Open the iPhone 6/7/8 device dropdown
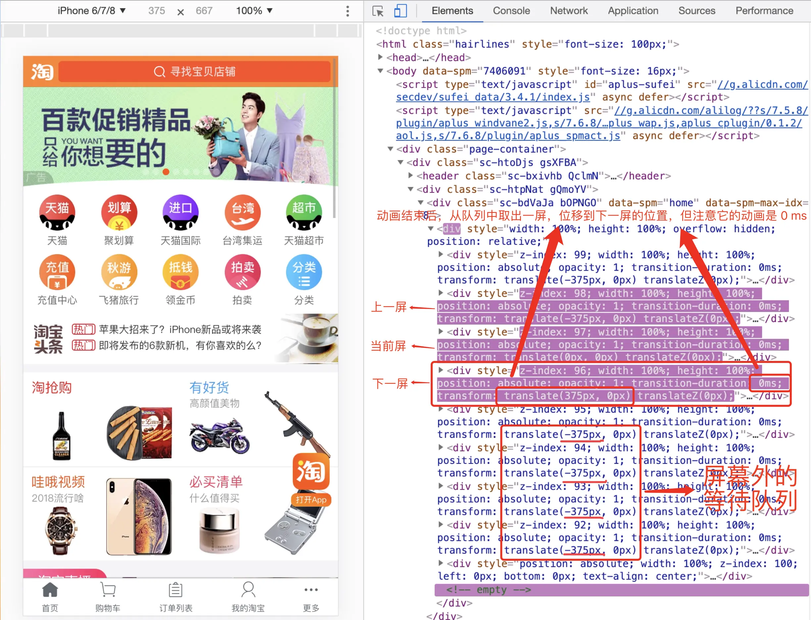Image resolution: width=811 pixels, height=620 pixels. coord(92,11)
